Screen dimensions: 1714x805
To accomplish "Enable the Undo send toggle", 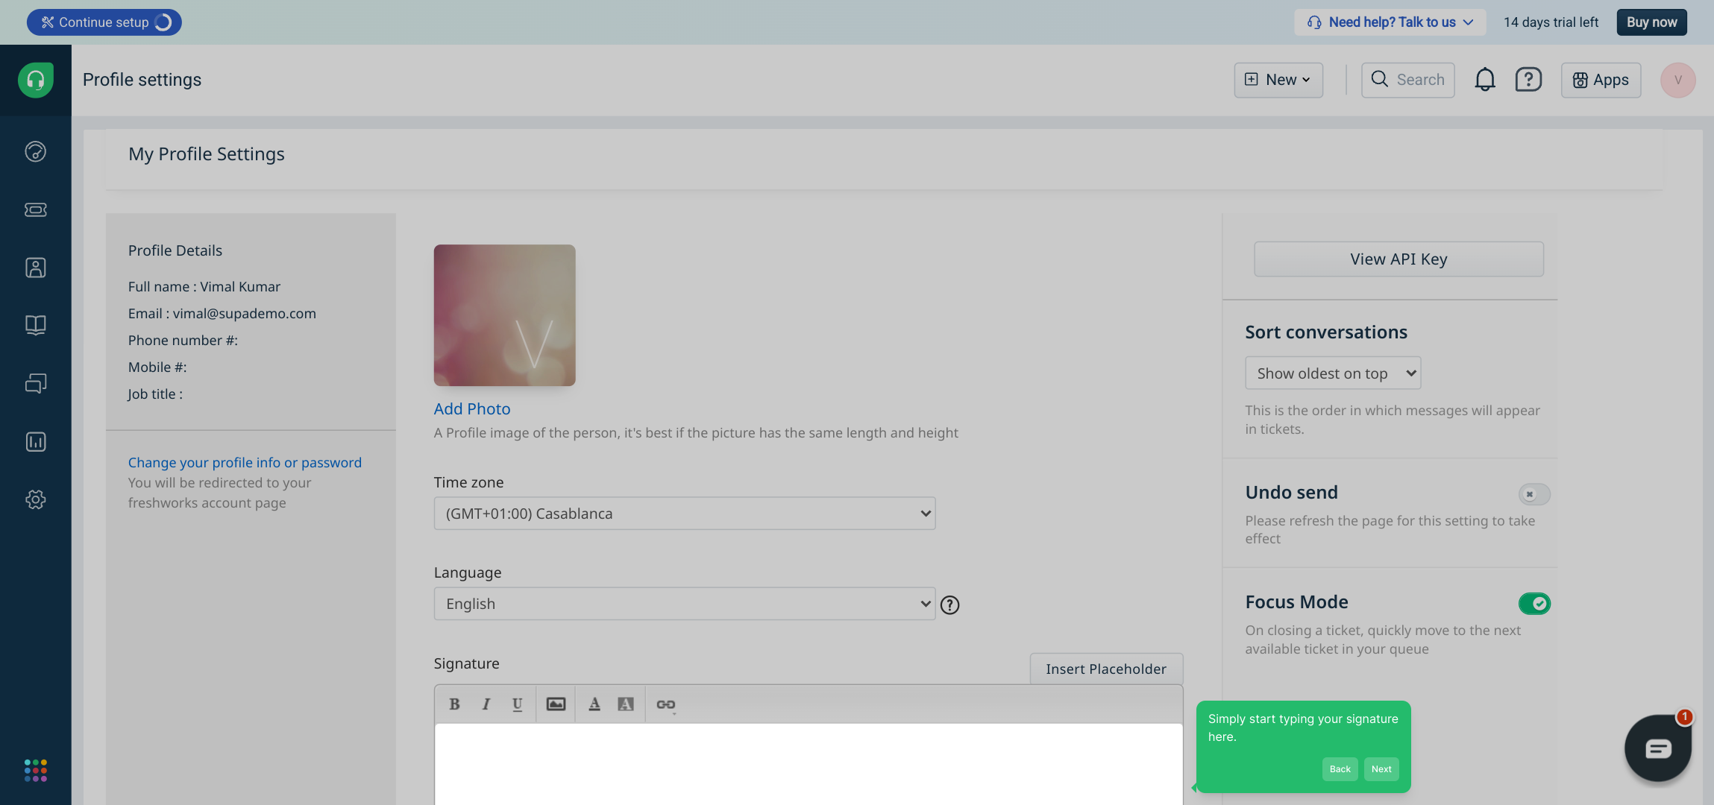I will pos(1534,494).
